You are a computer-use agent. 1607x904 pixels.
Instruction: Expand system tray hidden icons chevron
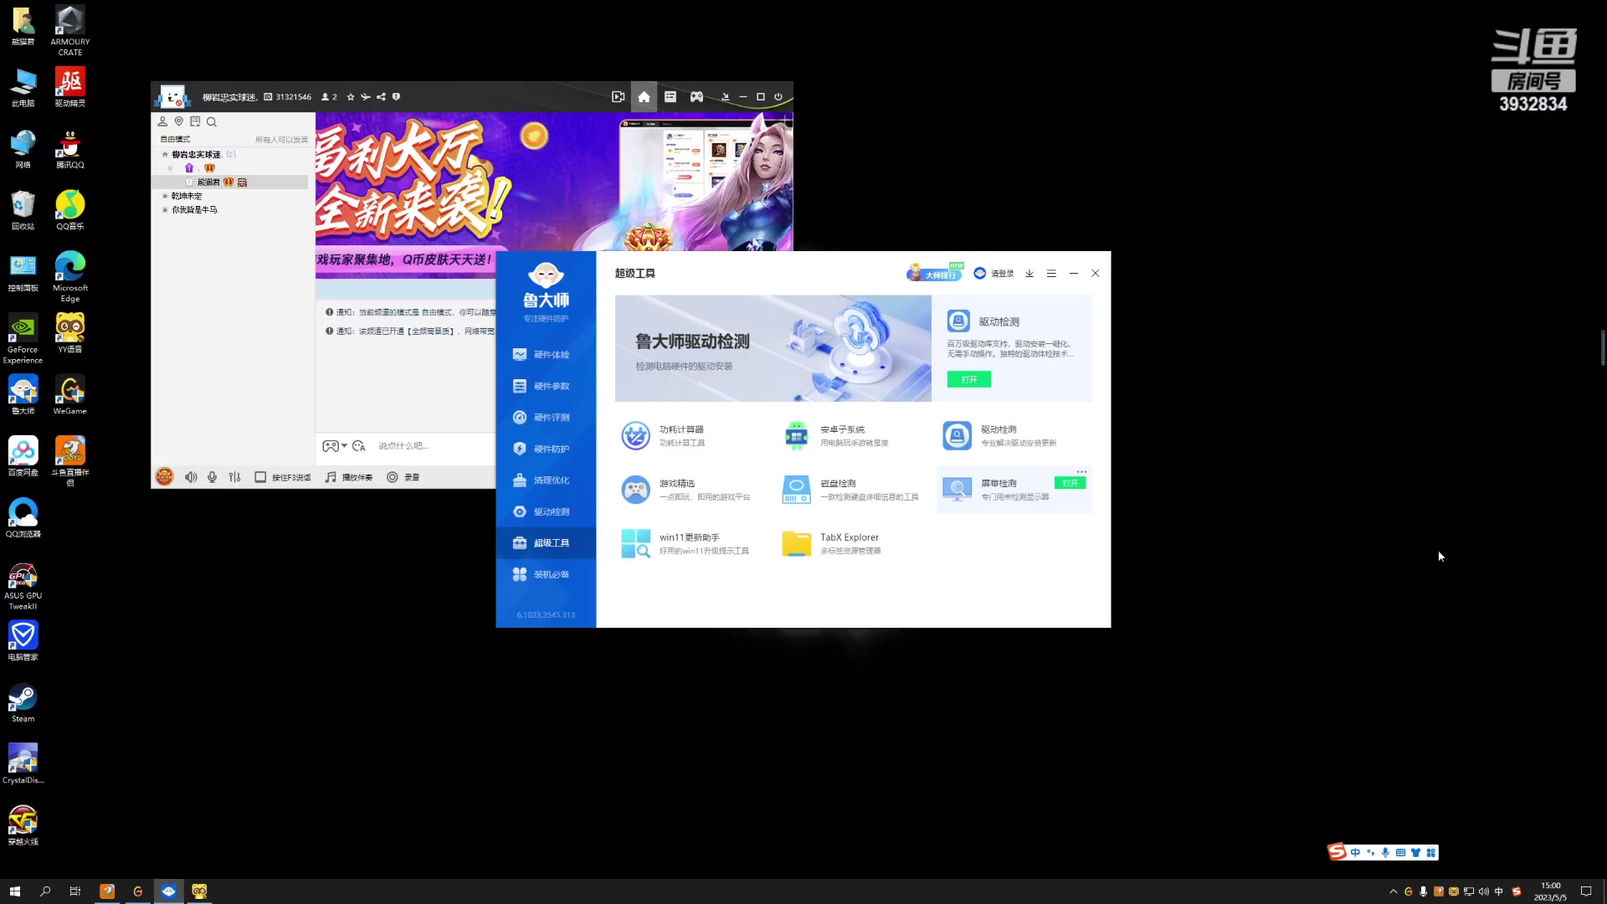pyautogui.click(x=1394, y=891)
